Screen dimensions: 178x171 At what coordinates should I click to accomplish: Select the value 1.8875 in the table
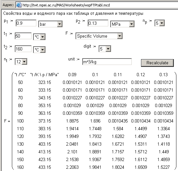pyautogui.click(x=72, y=121)
